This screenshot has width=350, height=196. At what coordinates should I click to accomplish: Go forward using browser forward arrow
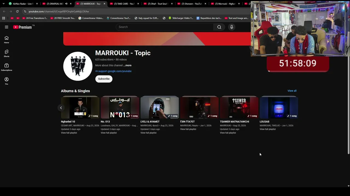click(11, 11)
